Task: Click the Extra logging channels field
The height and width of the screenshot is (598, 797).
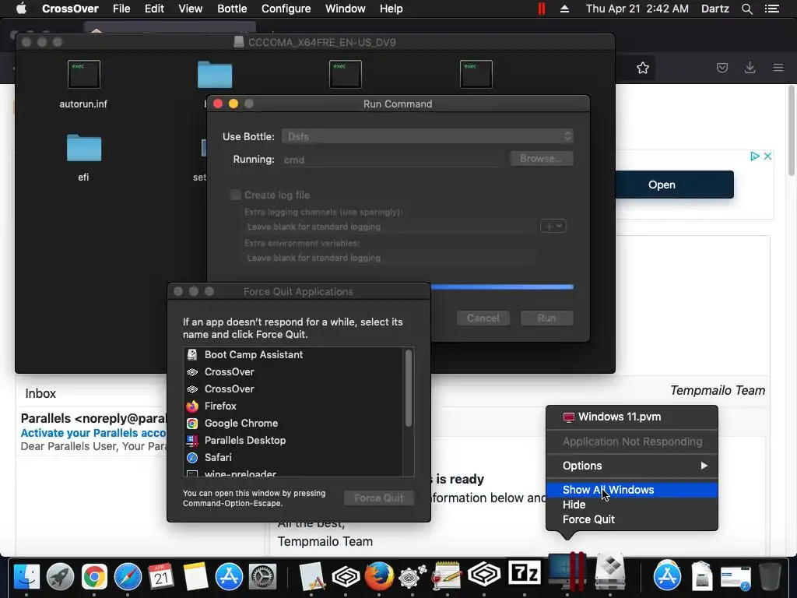Action: [391, 227]
